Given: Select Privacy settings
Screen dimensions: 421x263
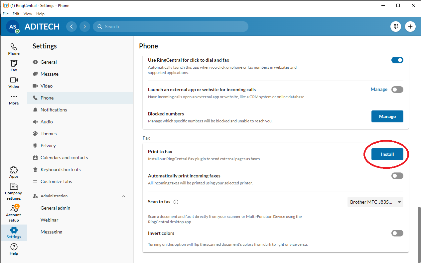Looking at the screenshot, I should (x=80, y=146).
